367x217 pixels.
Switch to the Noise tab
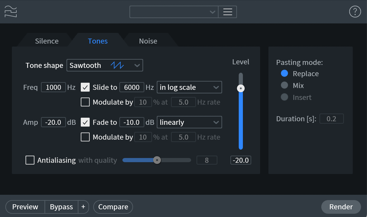pyautogui.click(x=148, y=41)
